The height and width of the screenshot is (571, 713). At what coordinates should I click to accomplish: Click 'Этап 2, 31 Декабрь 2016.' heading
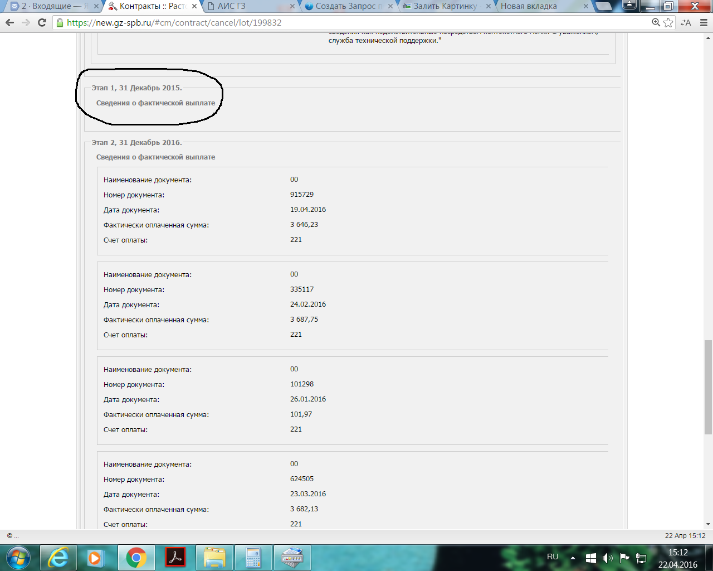(x=136, y=142)
